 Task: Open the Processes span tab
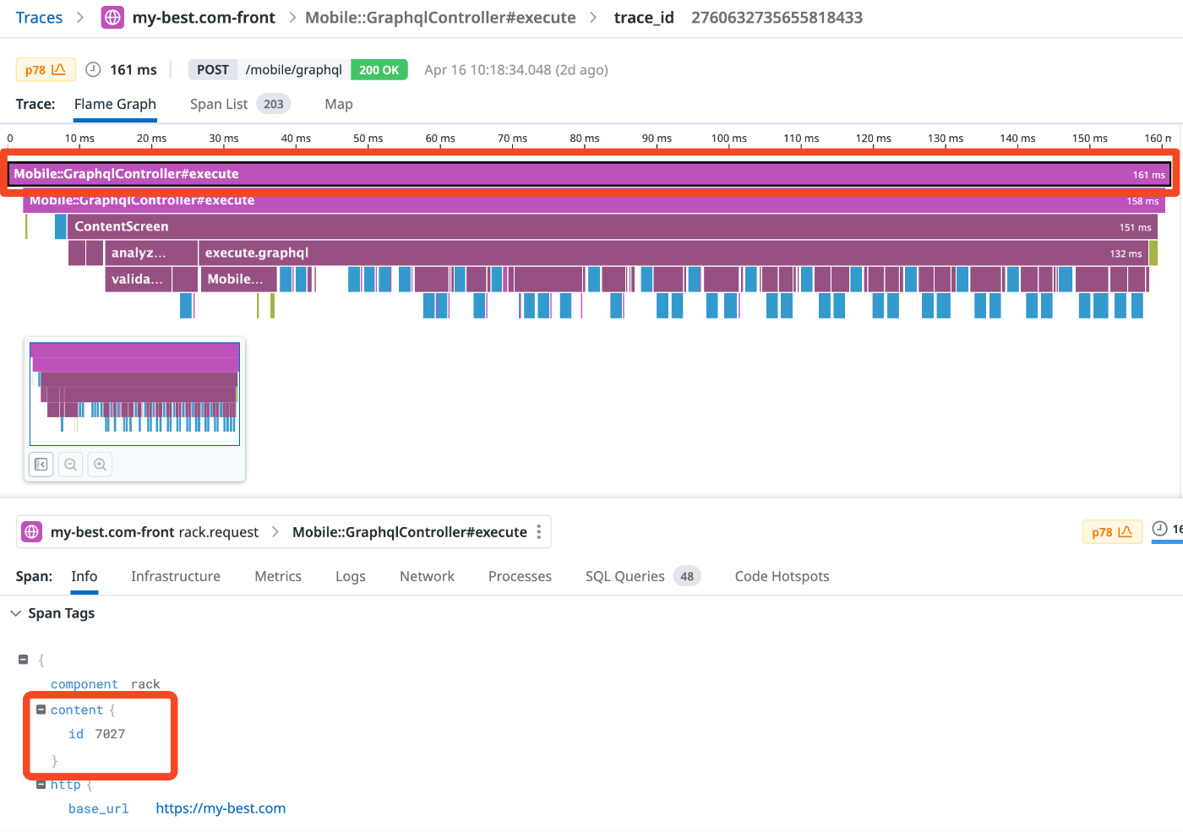click(520, 576)
